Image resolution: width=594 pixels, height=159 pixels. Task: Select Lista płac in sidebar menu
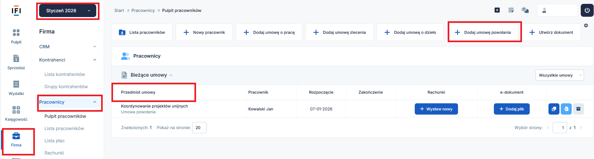point(55,141)
